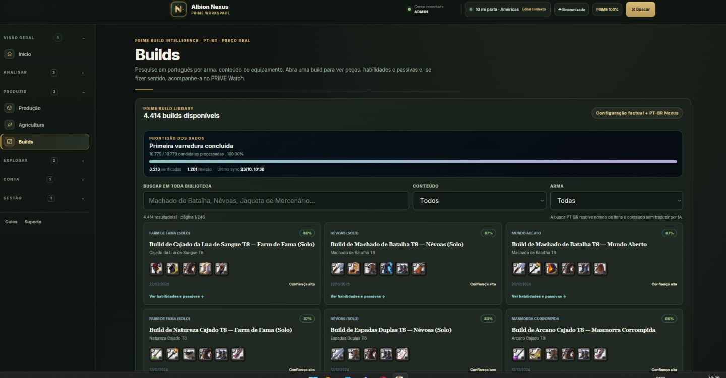
Task: Expand the Analisar sidebar section
Action: point(83,73)
